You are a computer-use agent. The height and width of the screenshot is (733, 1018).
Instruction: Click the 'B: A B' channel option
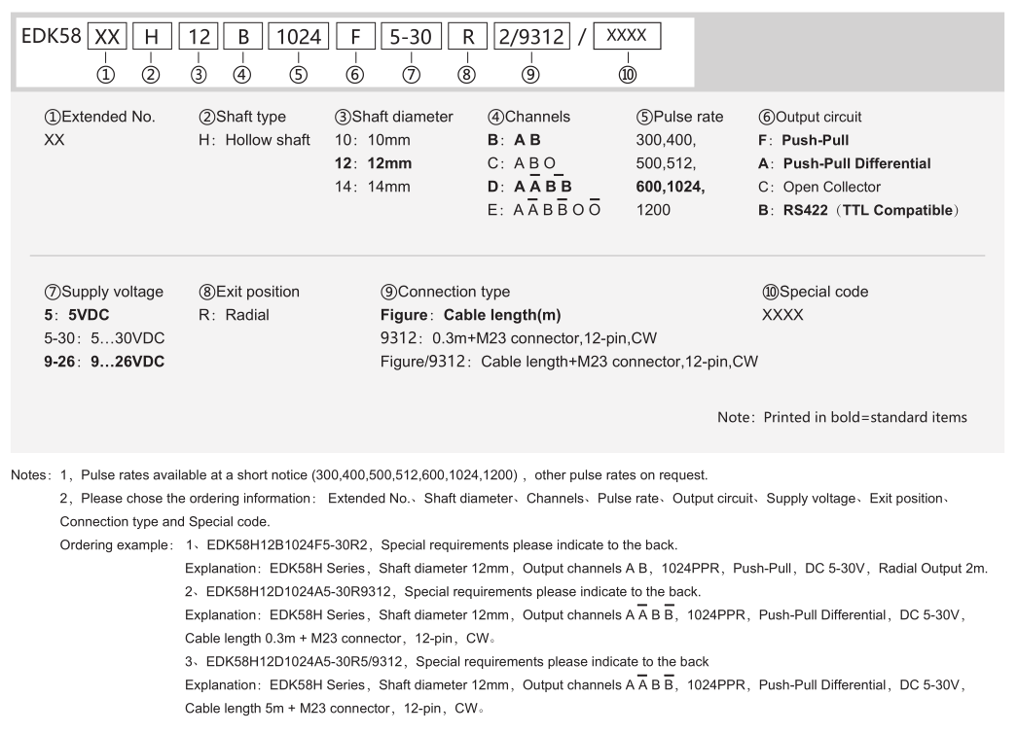[514, 140]
